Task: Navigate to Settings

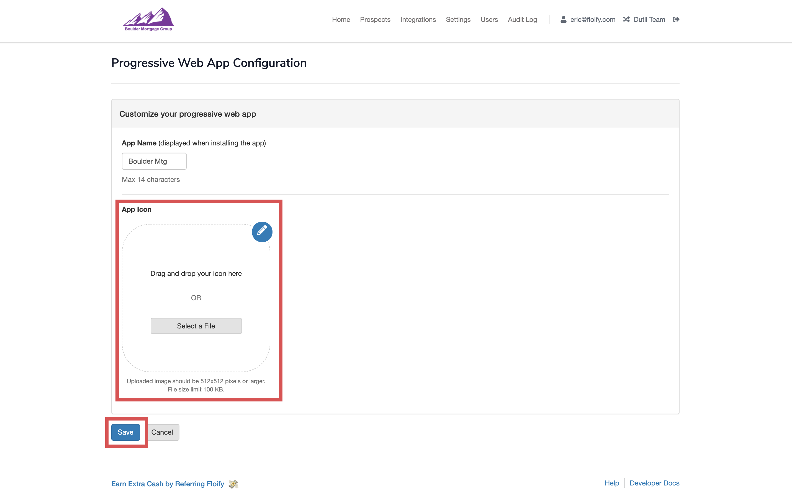Action: tap(458, 19)
